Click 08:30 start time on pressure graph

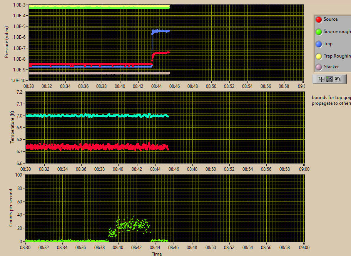(28, 86)
